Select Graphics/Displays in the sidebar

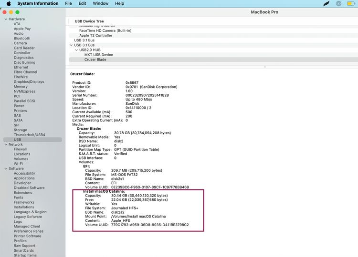click(x=29, y=82)
